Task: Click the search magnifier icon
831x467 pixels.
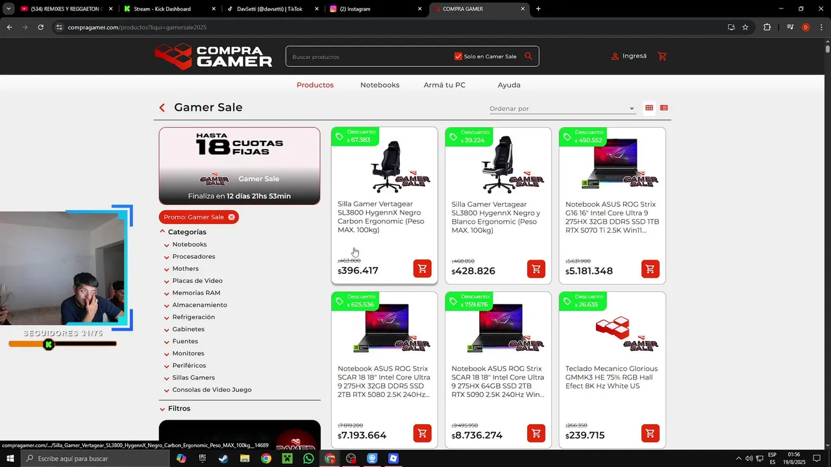Action: click(528, 56)
